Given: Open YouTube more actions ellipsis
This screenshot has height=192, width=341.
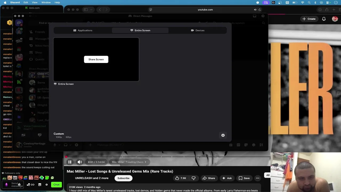Looking at the screenshot, I should [258, 178].
